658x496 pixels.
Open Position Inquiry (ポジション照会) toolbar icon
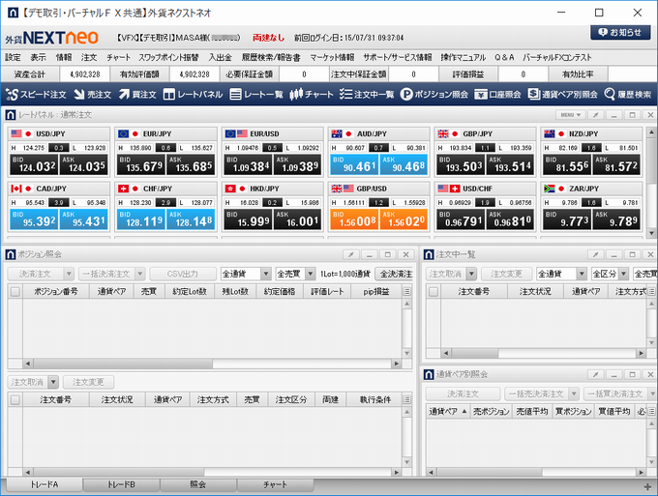tap(434, 95)
